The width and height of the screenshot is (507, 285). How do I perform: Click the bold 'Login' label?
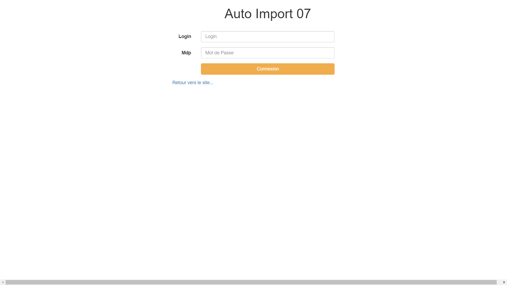tap(185, 36)
